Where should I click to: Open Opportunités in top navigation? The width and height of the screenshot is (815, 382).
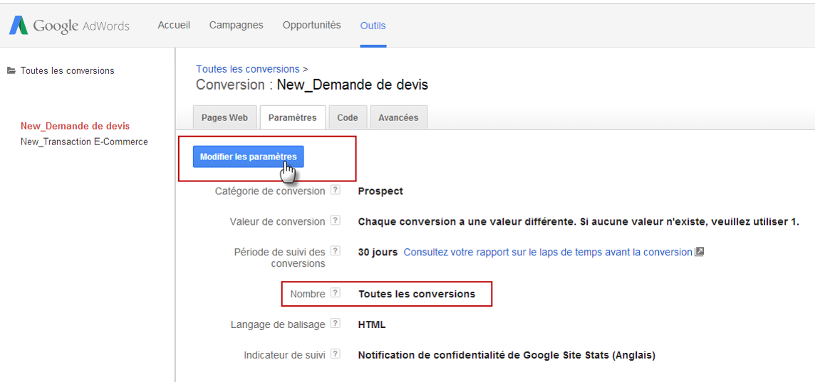click(x=312, y=25)
